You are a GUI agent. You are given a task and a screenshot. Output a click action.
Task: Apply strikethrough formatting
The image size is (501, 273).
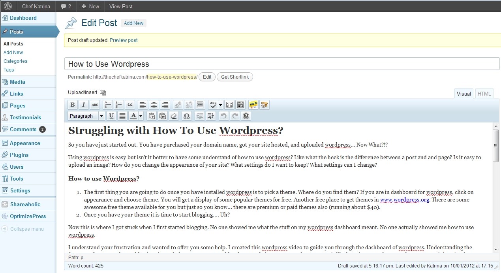(x=95, y=105)
